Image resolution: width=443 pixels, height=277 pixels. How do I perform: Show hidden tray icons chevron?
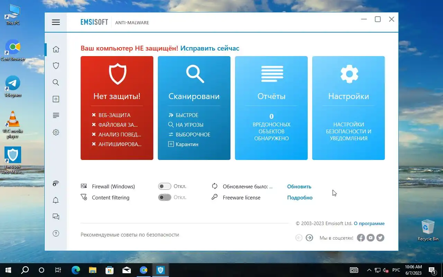[369, 270]
